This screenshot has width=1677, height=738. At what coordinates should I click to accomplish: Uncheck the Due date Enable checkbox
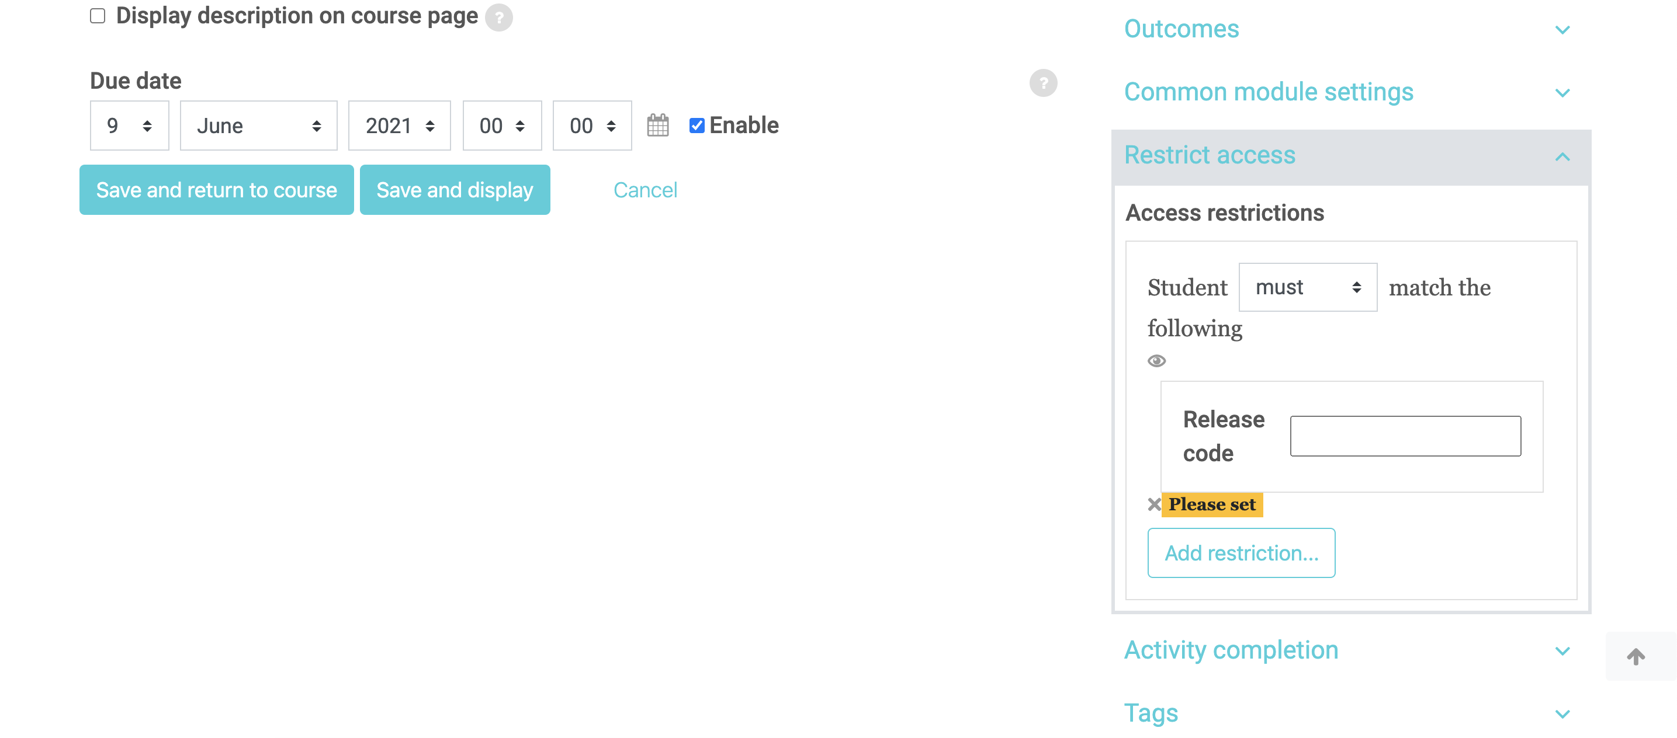[696, 125]
